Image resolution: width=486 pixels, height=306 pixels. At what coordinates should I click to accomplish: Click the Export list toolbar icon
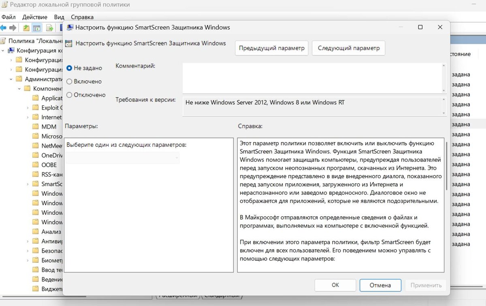point(49,28)
